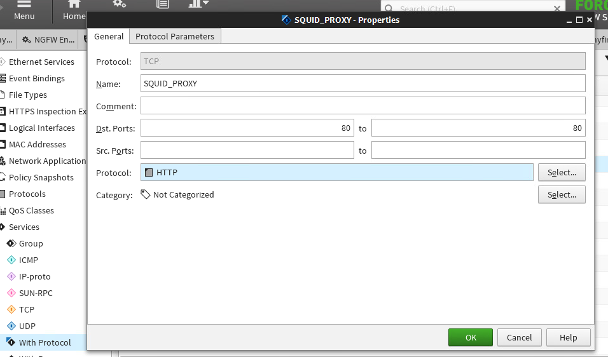Open Help for the dialog
This screenshot has height=357, width=608.
pyautogui.click(x=568, y=337)
